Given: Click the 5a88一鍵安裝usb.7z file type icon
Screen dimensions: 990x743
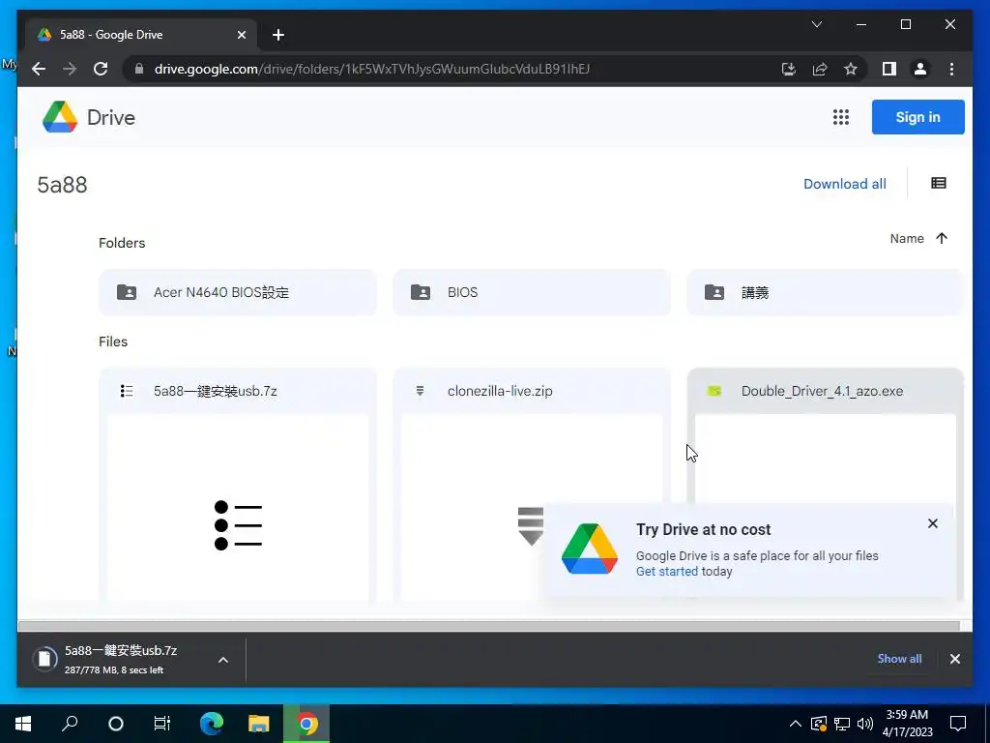Looking at the screenshot, I should click(x=127, y=391).
